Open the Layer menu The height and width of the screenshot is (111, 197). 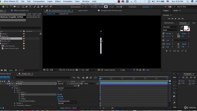coord(50,1)
